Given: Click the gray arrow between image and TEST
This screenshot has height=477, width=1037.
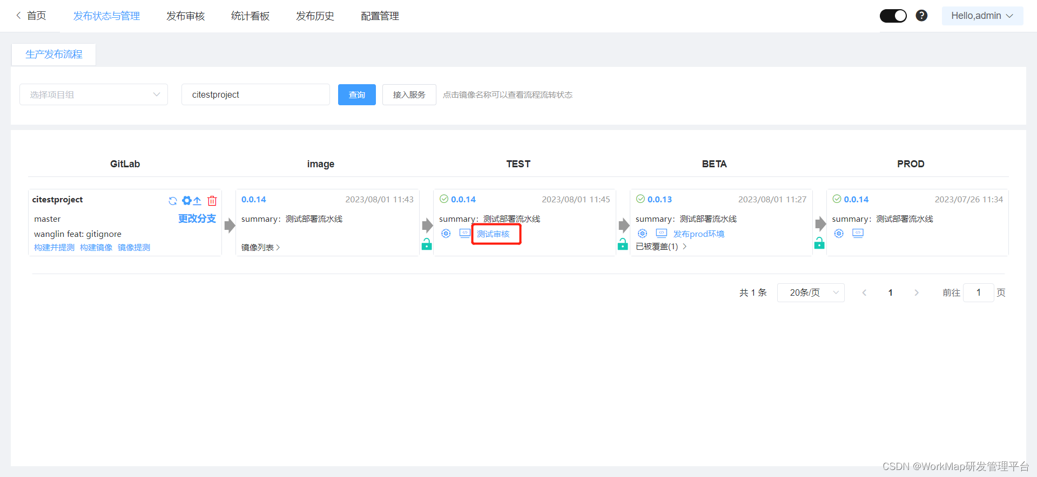Looking at the screenshot, I should [x=427, y=225].
